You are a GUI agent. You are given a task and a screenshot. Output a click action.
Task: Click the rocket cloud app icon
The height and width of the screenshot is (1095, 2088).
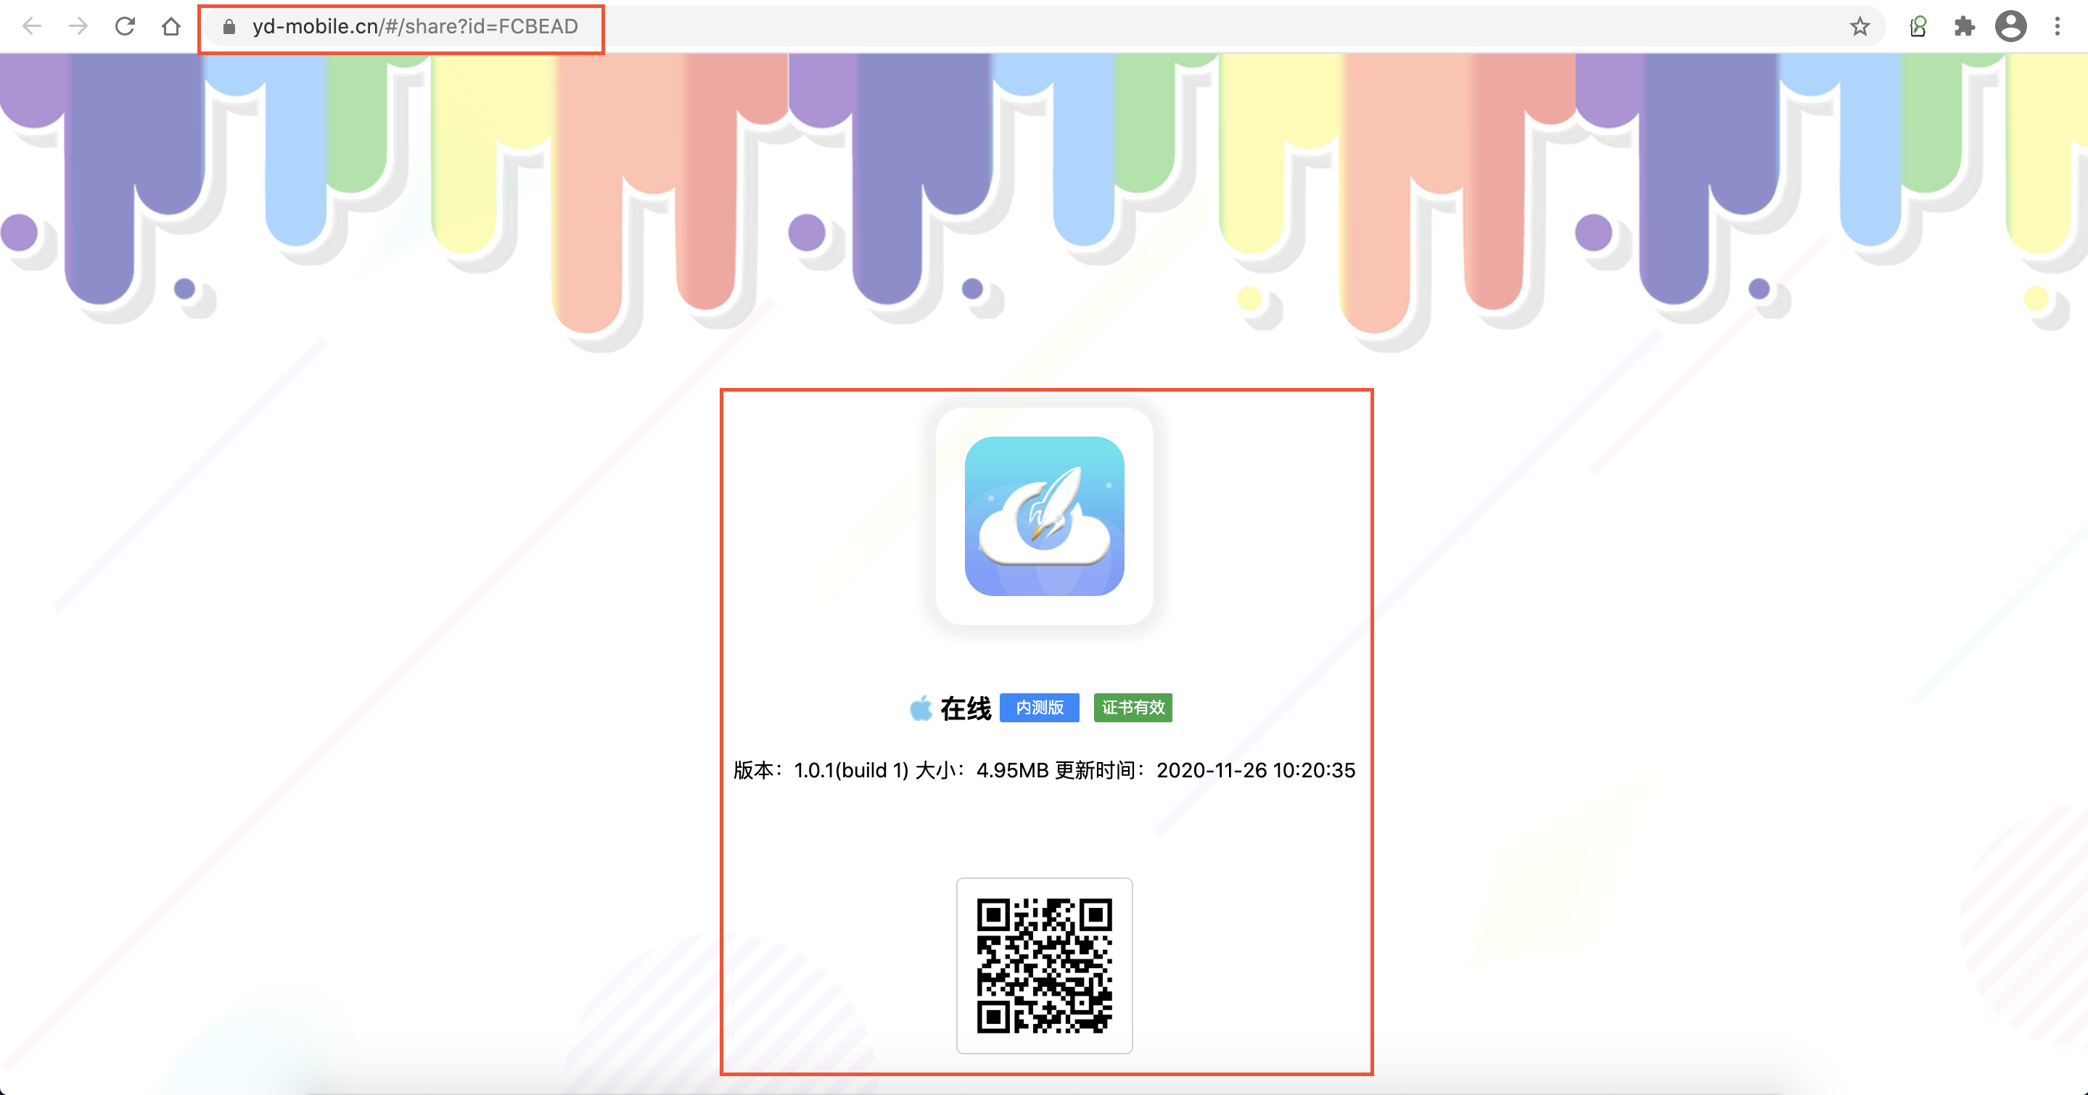(x=1044, y=516)
